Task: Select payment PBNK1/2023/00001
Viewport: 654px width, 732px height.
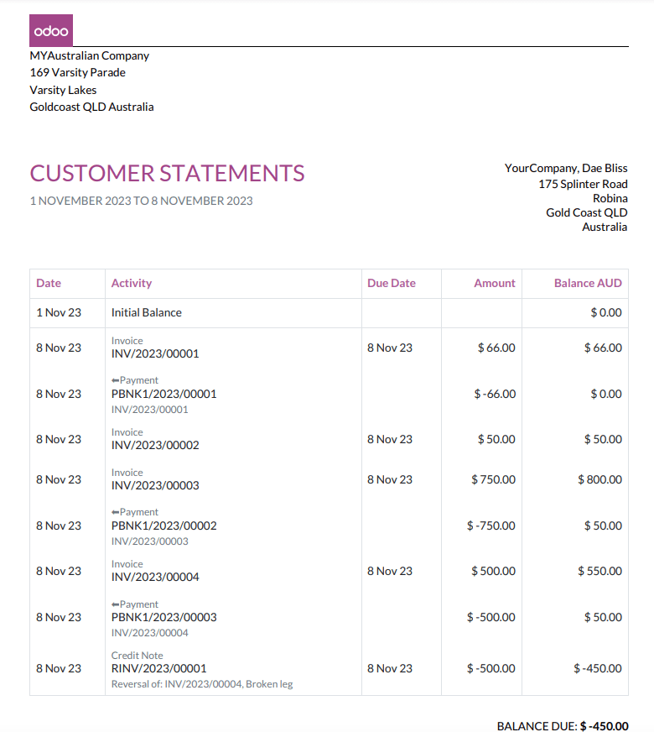Action: 163,394
